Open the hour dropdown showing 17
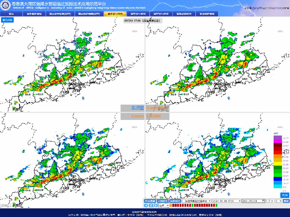 270,201
